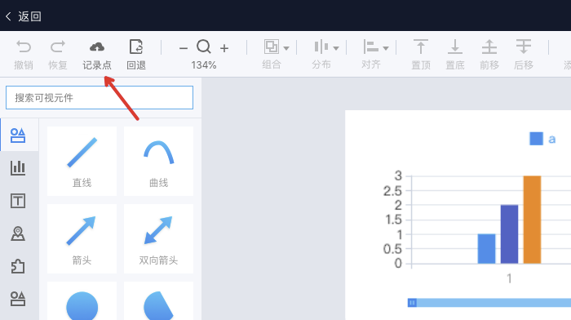The height and width of the screenshot is (320, 571).
Task: Click the light blue bar in chart
Action: [486, 248]
